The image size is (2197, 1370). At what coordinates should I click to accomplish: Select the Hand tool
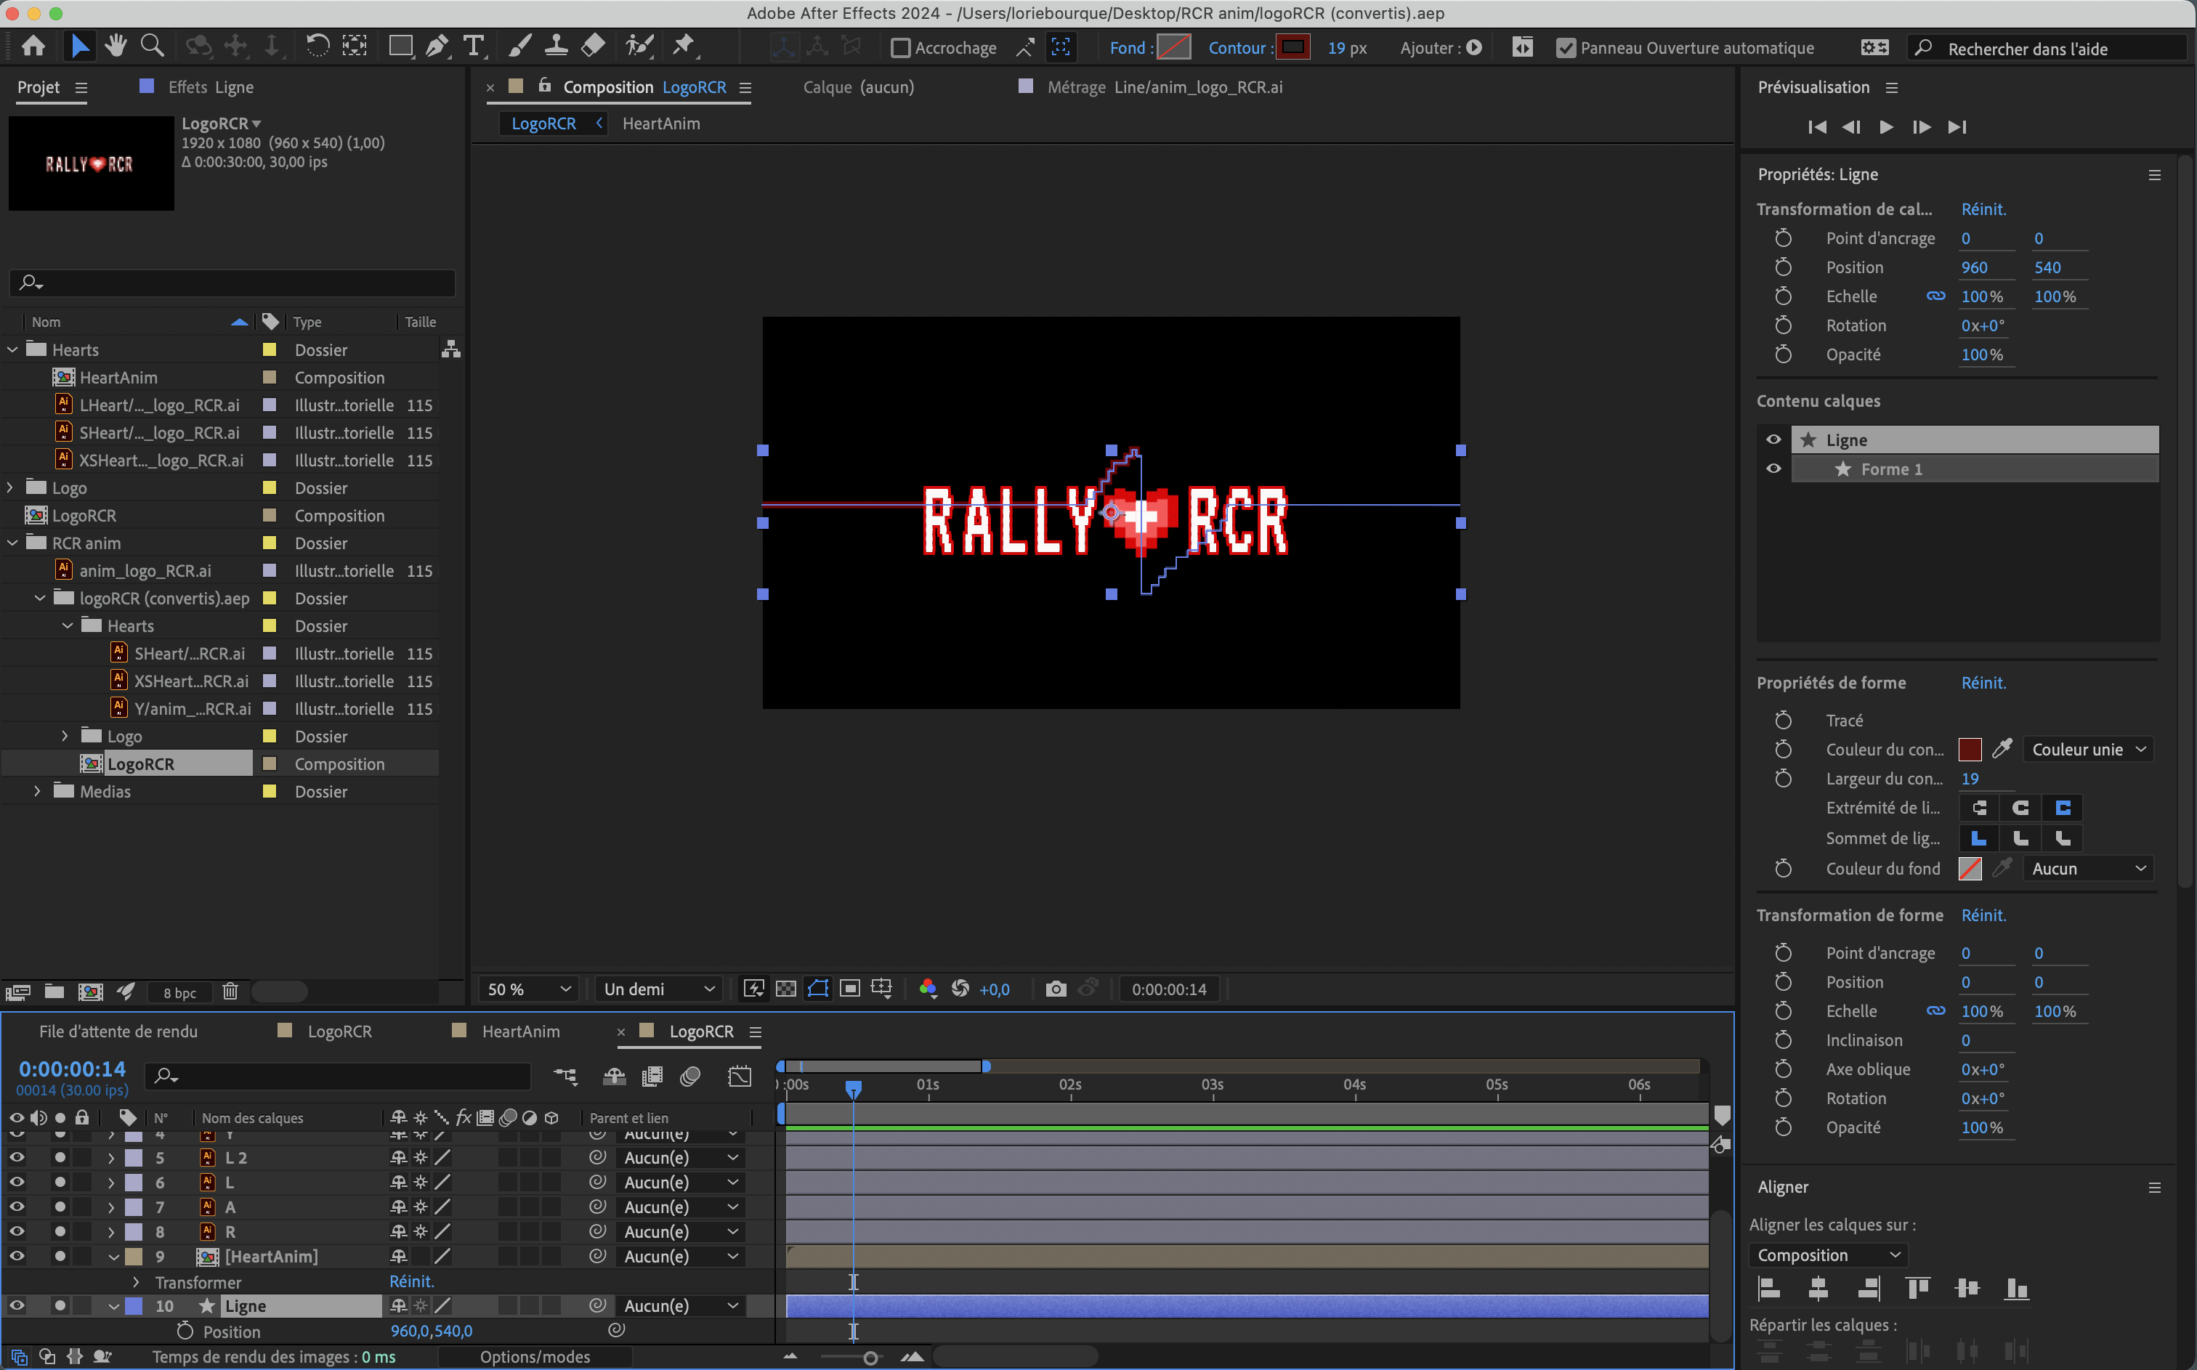tap(115, 45)
